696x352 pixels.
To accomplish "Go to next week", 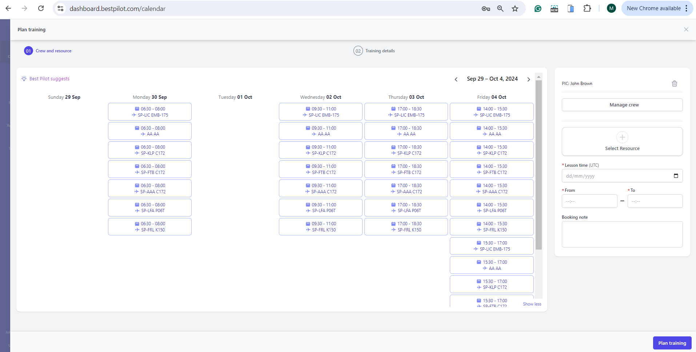I will coord(528,79).
